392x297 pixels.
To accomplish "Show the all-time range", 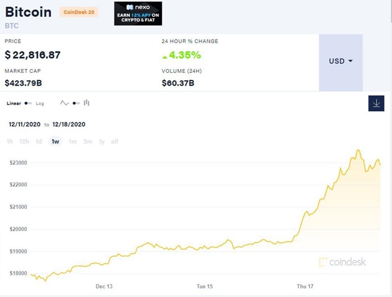I will pyautogui.click(x=115, y=142).
